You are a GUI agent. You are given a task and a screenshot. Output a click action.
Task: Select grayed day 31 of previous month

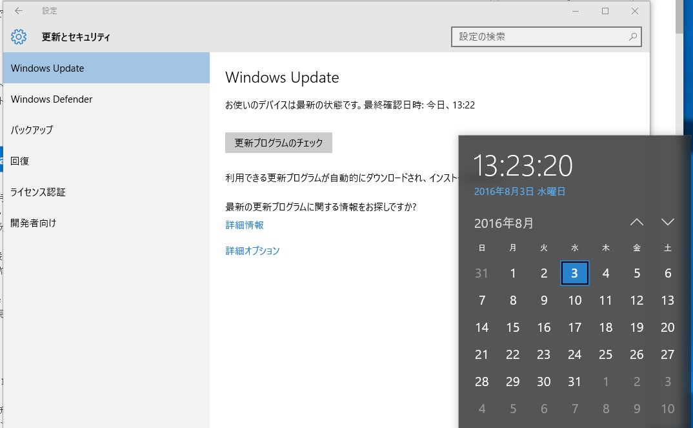(x=482, y=273)
